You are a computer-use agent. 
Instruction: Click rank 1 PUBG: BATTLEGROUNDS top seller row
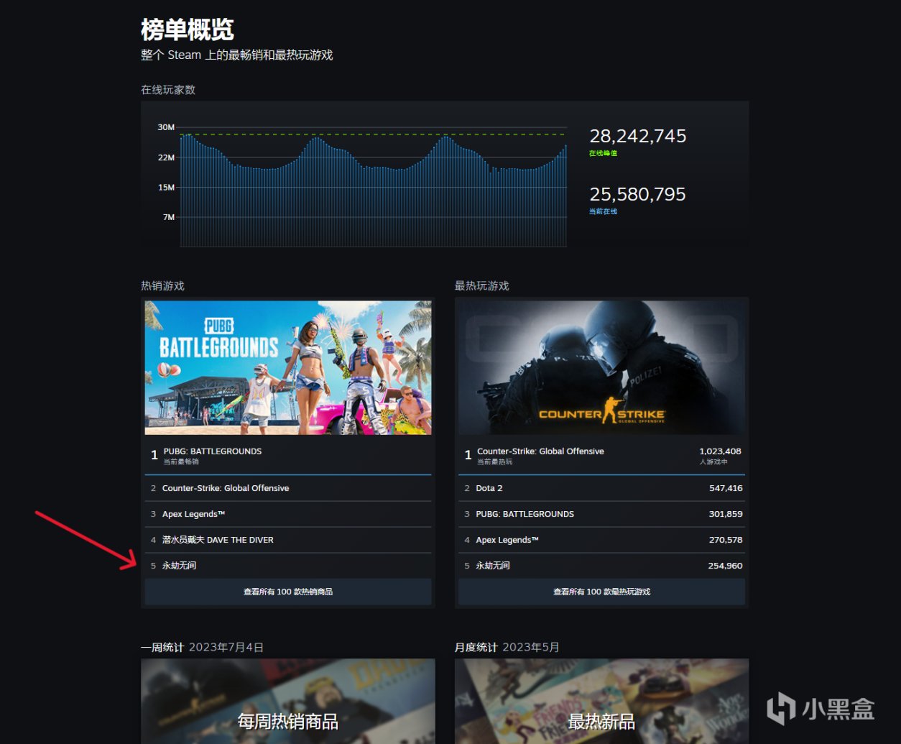coord(288,456)
